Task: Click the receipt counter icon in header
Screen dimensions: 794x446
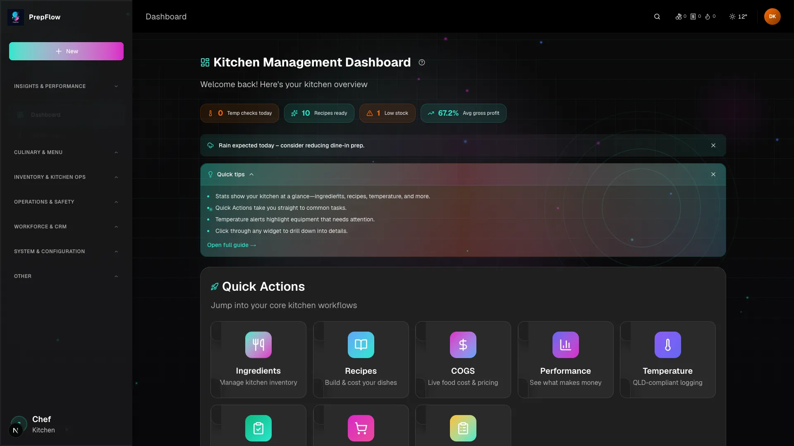Action: point(693,17)
